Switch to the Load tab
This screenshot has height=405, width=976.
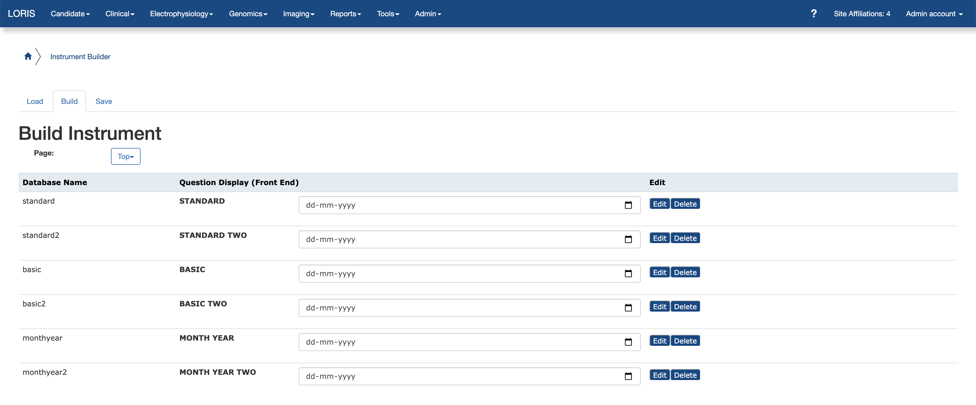click(35, 102)
